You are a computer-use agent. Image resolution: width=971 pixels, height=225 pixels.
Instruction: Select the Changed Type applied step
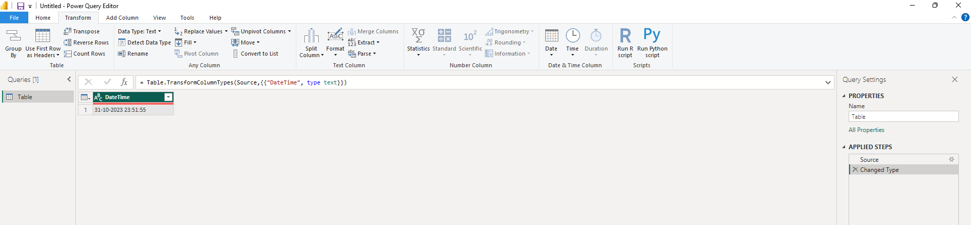click(903, 170)
